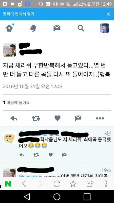Like the first reply with heart
This screenshot has height=203, width=114.
coord(51,155)
